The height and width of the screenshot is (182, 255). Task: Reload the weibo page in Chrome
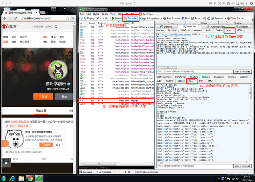(x=16, y=18)
